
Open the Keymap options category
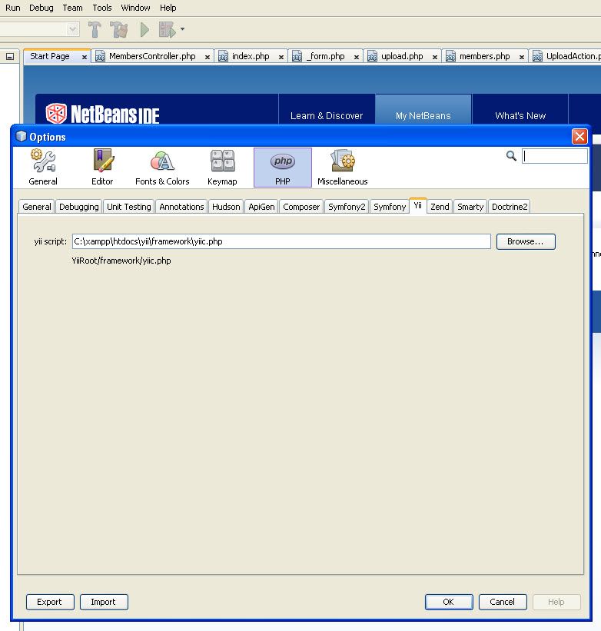pos(222,168)
